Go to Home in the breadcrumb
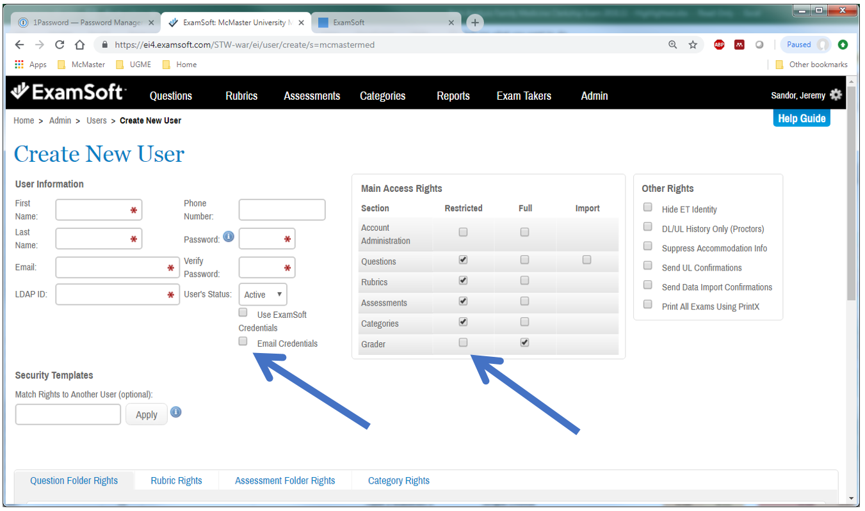The image size is (865, 511). click(24, 120)
